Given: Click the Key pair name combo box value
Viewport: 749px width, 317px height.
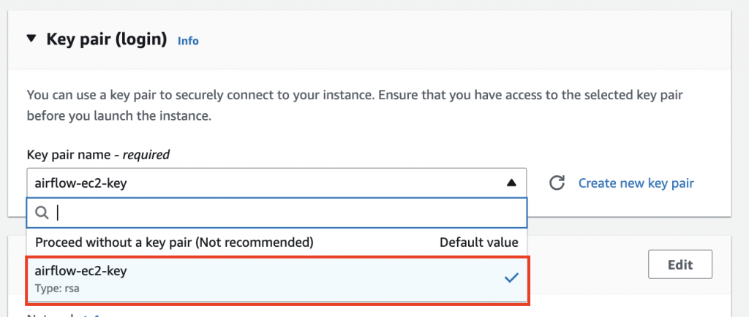Looking at the screenshot, I should click(81, 183).
